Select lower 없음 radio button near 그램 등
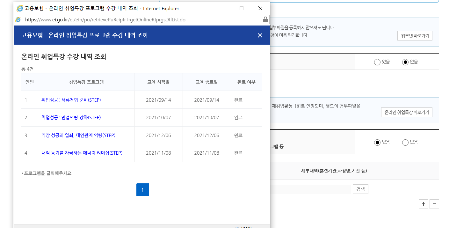 [405, 143]
